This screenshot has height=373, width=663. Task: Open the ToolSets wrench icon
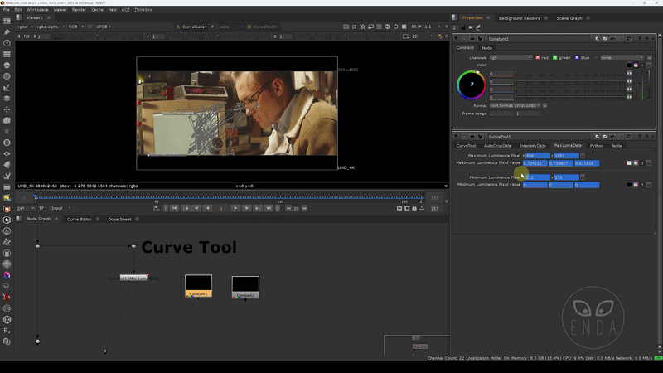point(7,176)
